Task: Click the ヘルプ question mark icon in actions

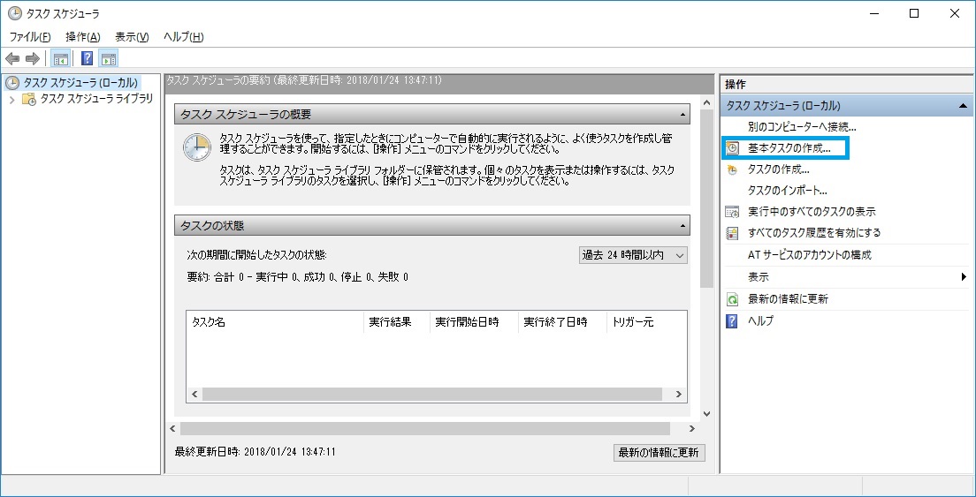Action: tap(733, 322)
